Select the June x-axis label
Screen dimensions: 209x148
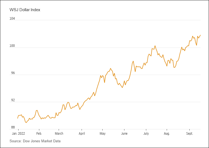click(124, 134)
